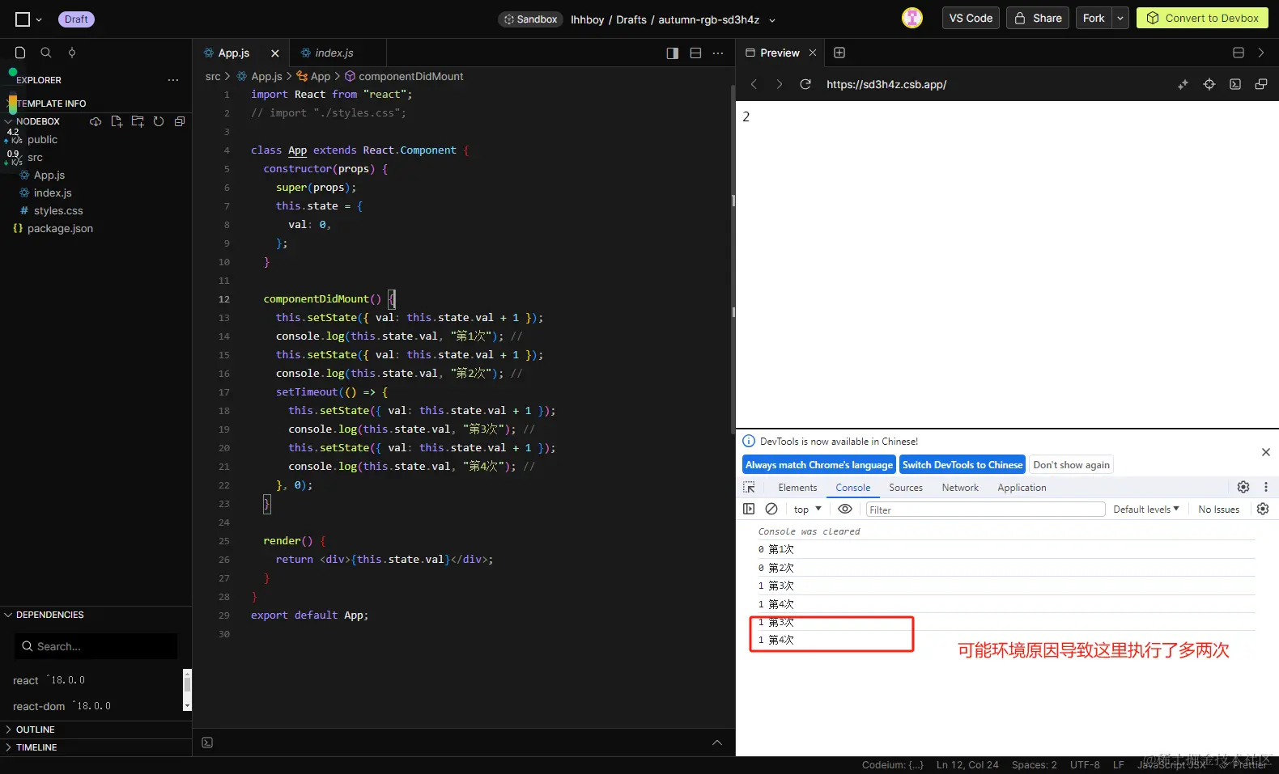Dismiss the DevTools language notice
Screen dimensions: 1279x774
[x=1266, y=452]
